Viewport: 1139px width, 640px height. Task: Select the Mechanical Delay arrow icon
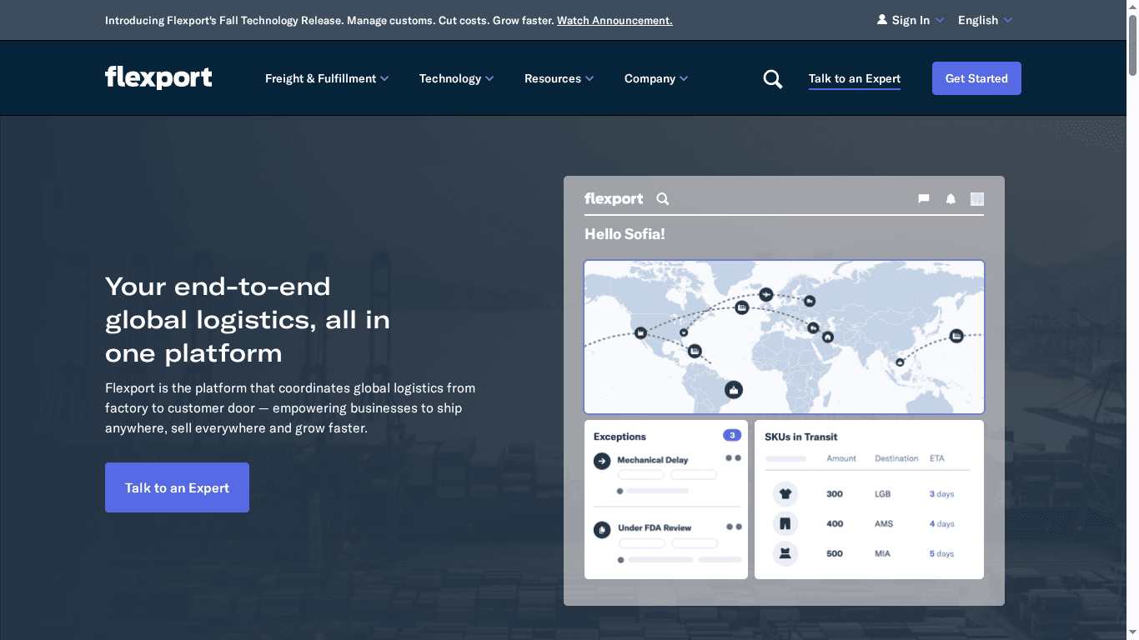[602, 460]
